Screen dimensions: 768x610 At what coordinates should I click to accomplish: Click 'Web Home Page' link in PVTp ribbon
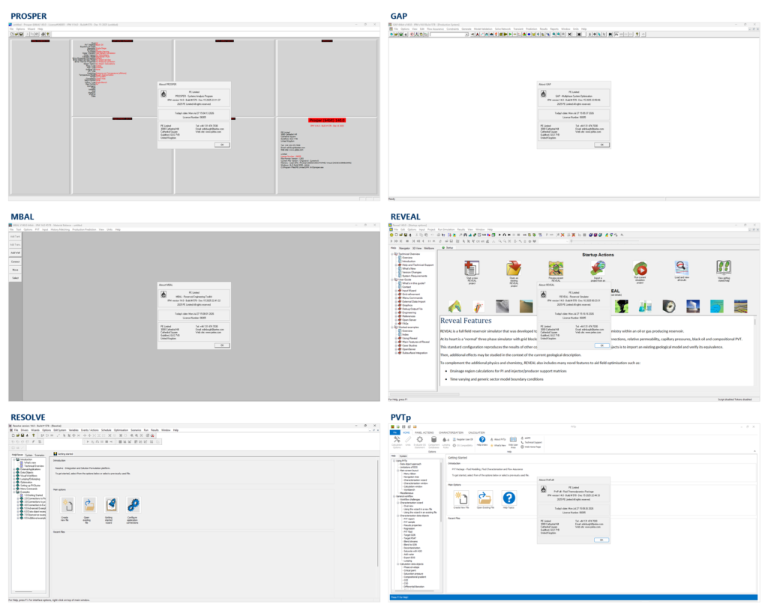click(x=532, y=447)
